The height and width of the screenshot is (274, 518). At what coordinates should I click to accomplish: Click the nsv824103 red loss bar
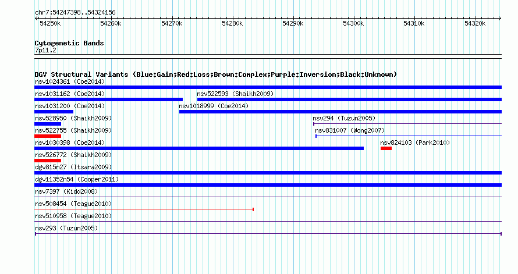[x=386, y=148]
